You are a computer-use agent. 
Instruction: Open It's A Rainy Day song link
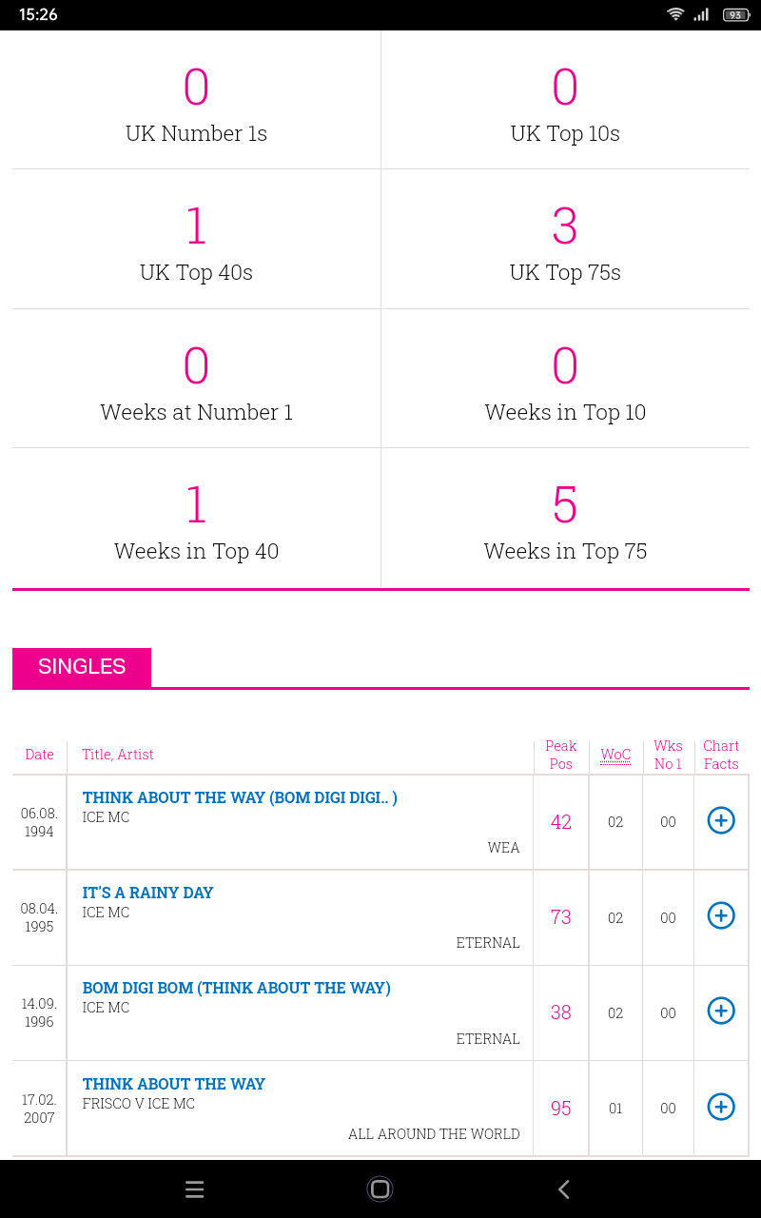click(x=147, y=893)
